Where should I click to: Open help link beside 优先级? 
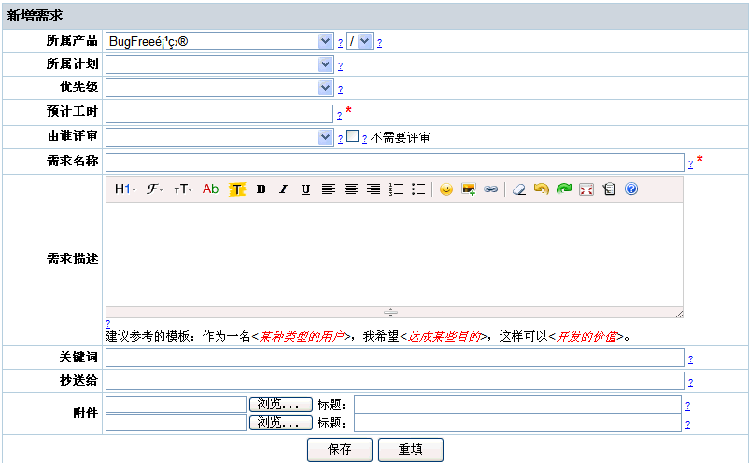pos(340,90)
